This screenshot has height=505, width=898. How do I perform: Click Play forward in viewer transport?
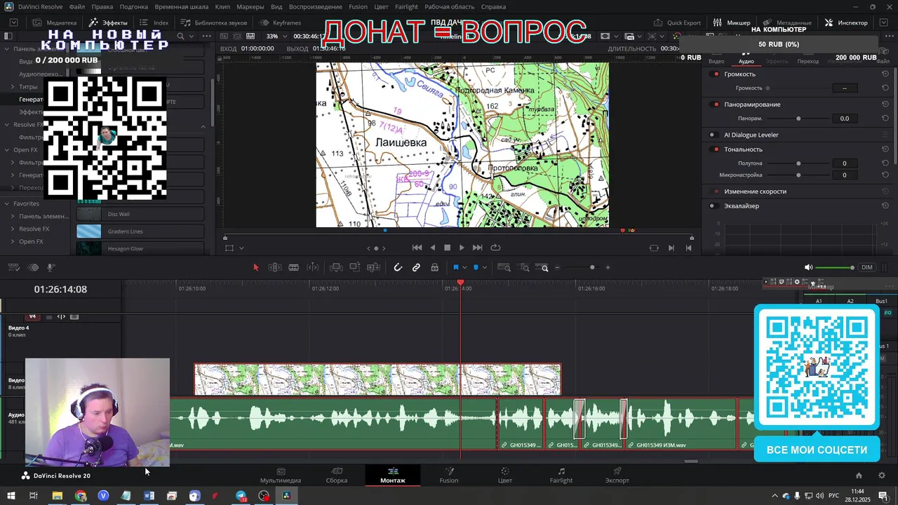coord(462,248)
